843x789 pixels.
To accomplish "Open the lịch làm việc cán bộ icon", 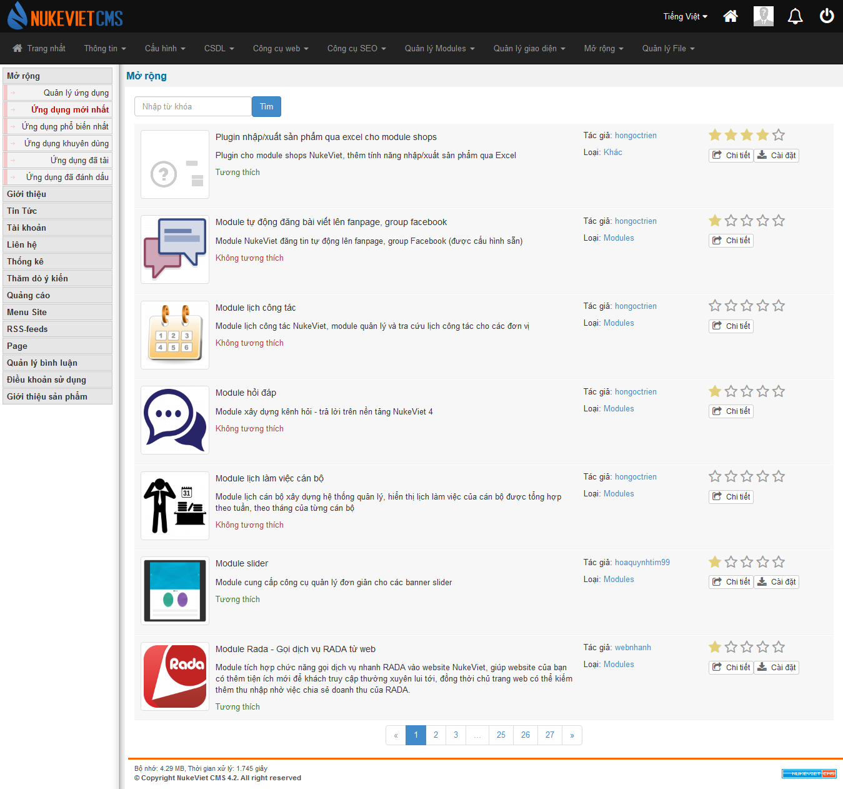I will click(x=175, y=506).
